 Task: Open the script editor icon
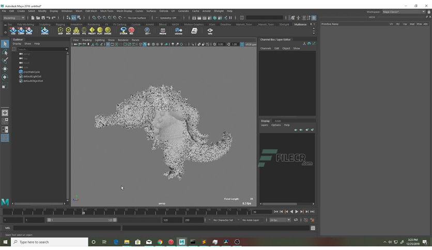pos(313,228)
